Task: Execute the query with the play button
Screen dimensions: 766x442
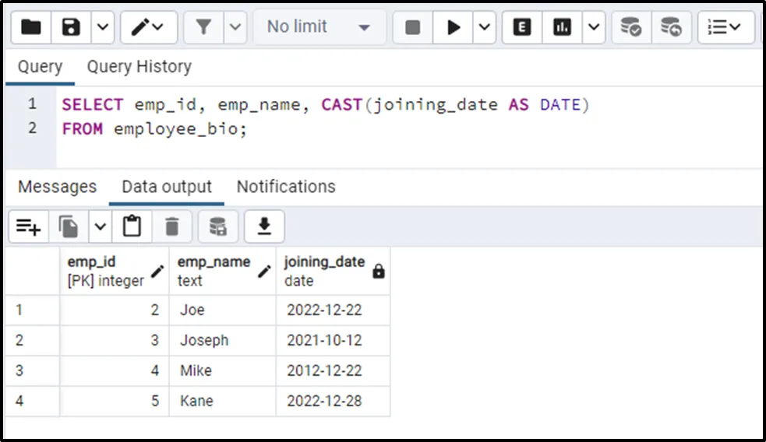Action: [x=453, y=27]
